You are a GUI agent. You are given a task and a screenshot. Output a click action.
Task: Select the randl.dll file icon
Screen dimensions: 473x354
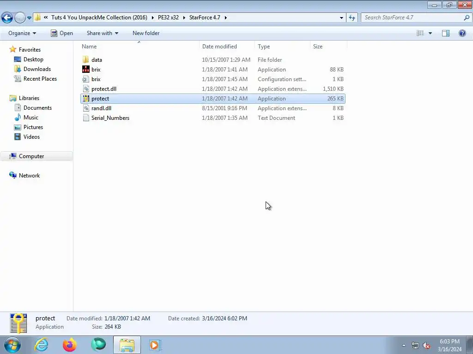[85, 108]
